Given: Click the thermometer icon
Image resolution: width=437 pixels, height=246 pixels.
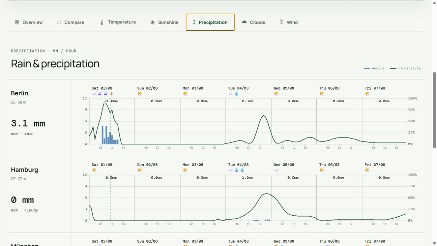Looking at the screenshot, I should tap(102, 22).
